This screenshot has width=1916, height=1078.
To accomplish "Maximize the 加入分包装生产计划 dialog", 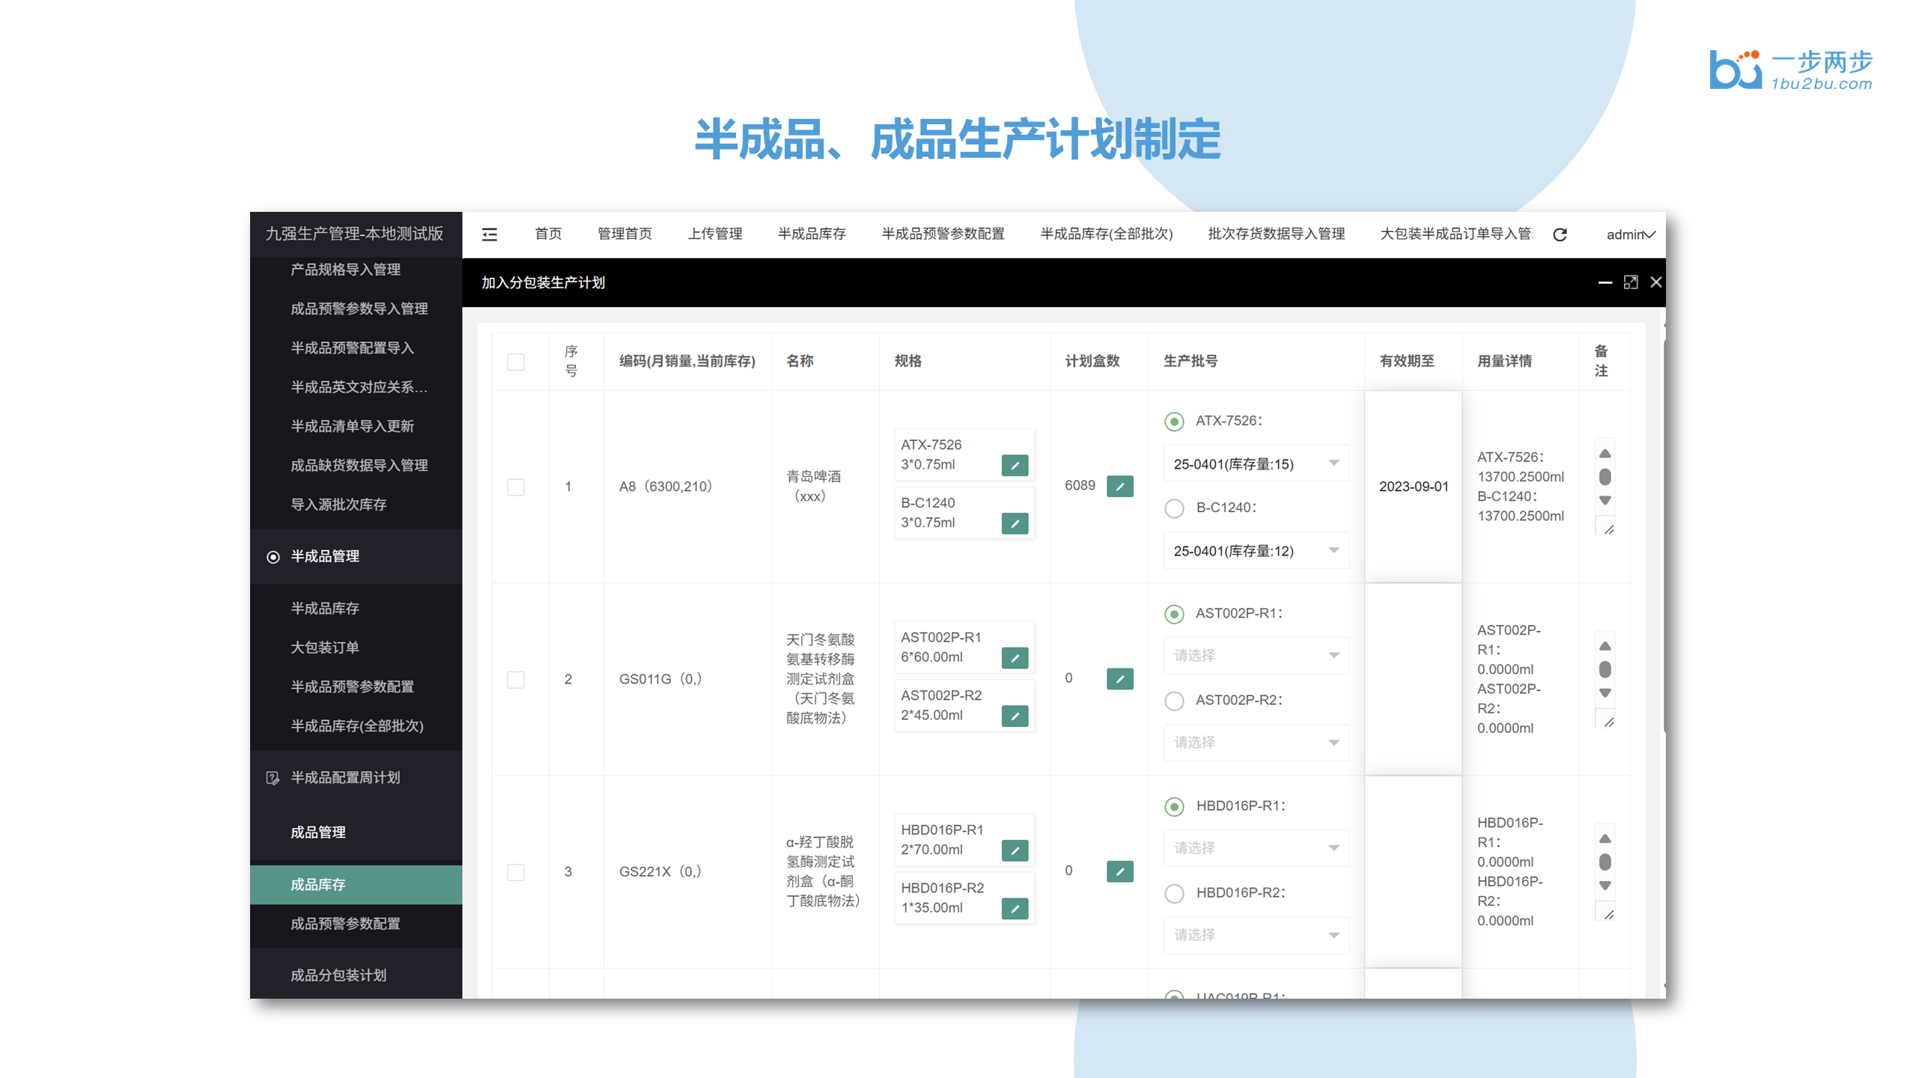I will 1631,282.
